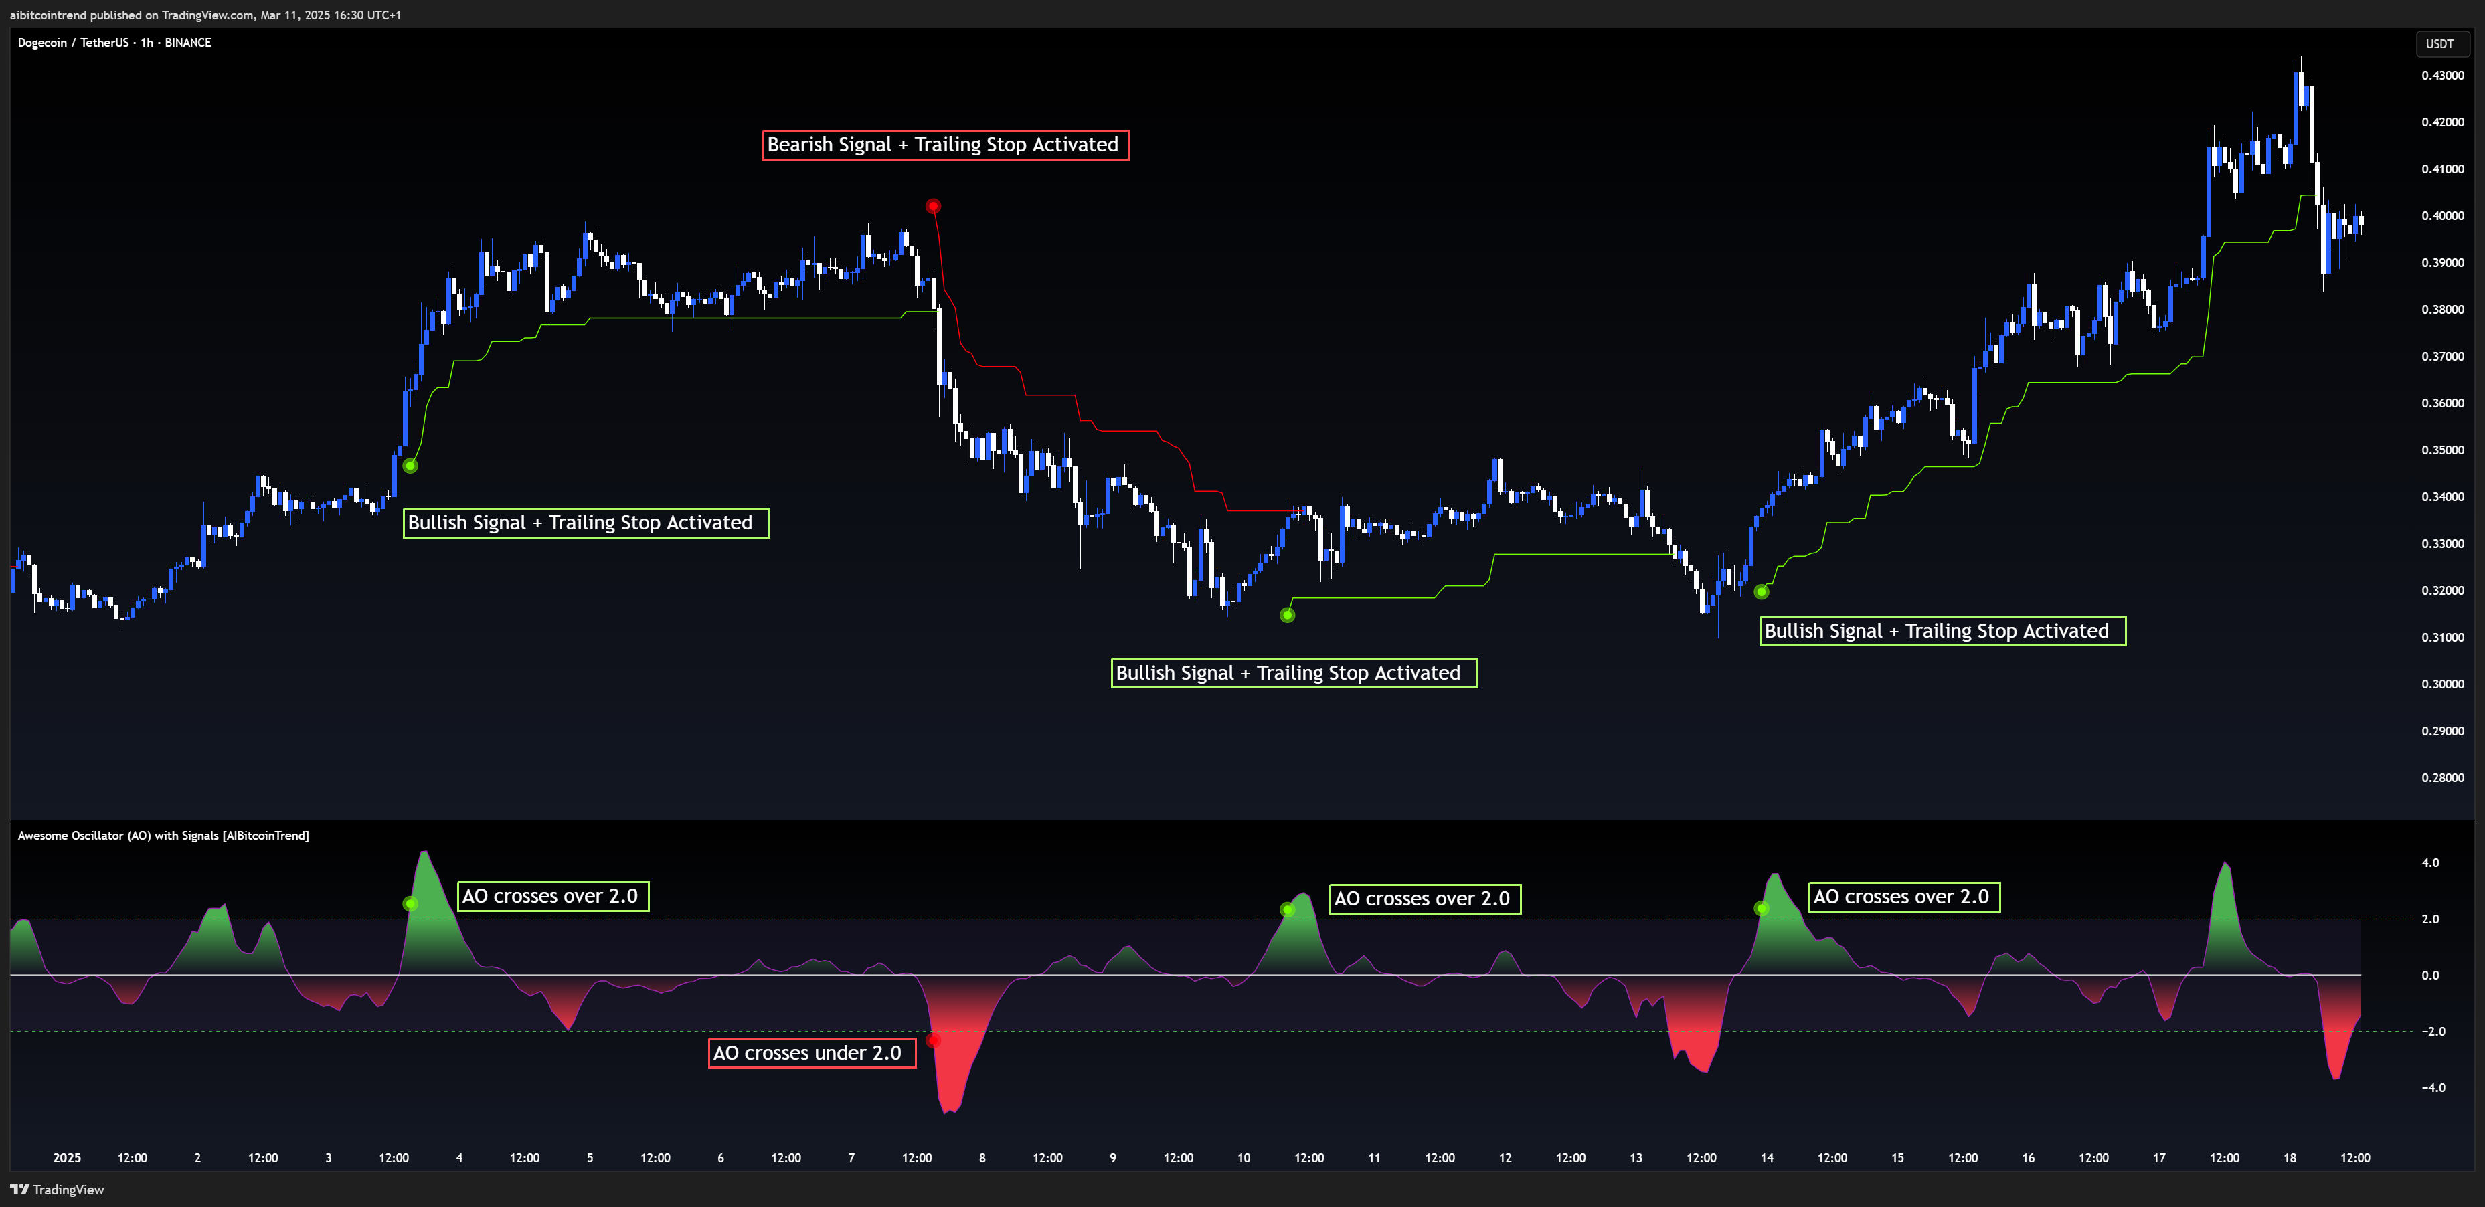Click date 14 on the time axis
The image size is (2485, 1207).
1766,1158
